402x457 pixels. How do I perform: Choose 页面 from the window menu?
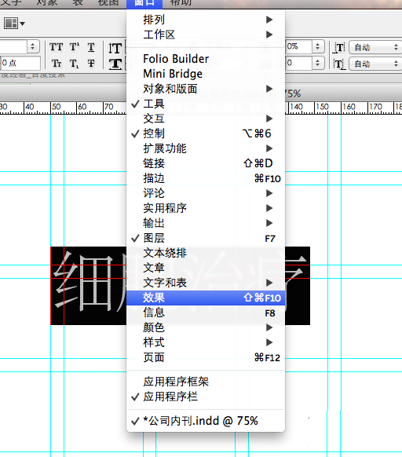tap(206, 357)
